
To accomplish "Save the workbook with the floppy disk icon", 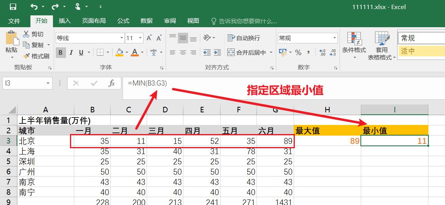I will click(x=13, y=7).
